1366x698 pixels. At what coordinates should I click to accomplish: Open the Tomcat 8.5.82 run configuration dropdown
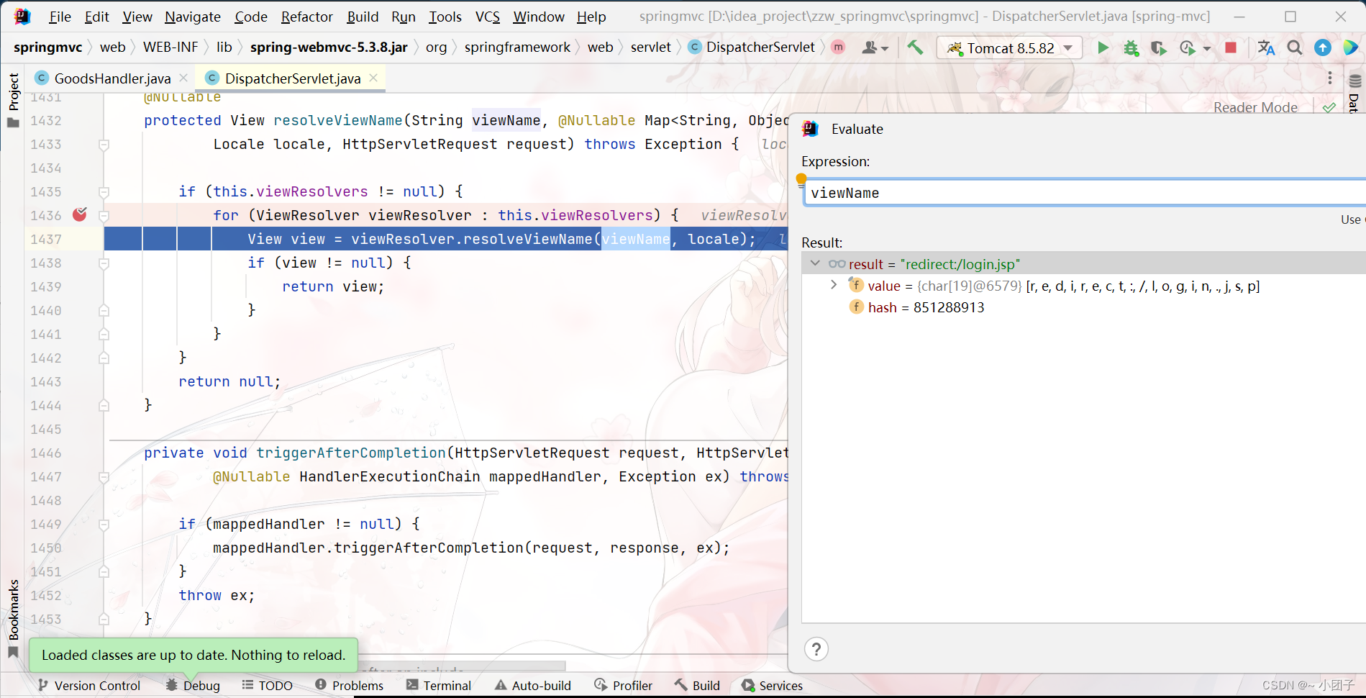[x=1009, y=47]
